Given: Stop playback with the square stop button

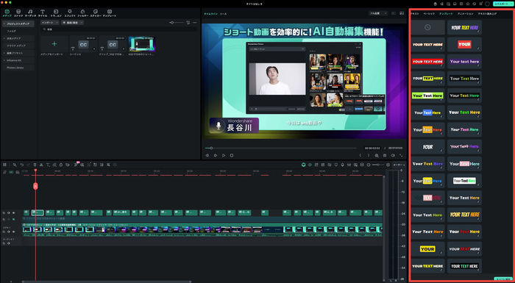Looking at the screenshot, I should [x=232, y=156].
